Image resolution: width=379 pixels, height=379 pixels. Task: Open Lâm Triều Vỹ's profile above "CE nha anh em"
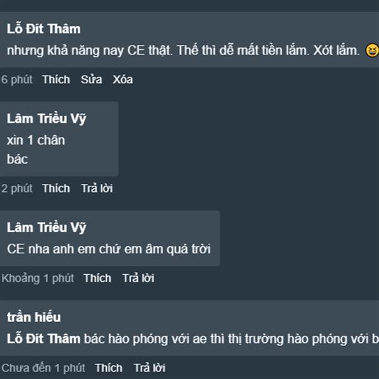46,227
